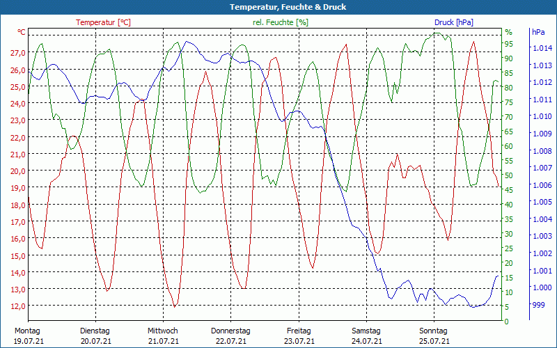Click the 12,0 temperature axis value
Image resolution: width=557 pixels, height=348 pixels.
point(18,306)
